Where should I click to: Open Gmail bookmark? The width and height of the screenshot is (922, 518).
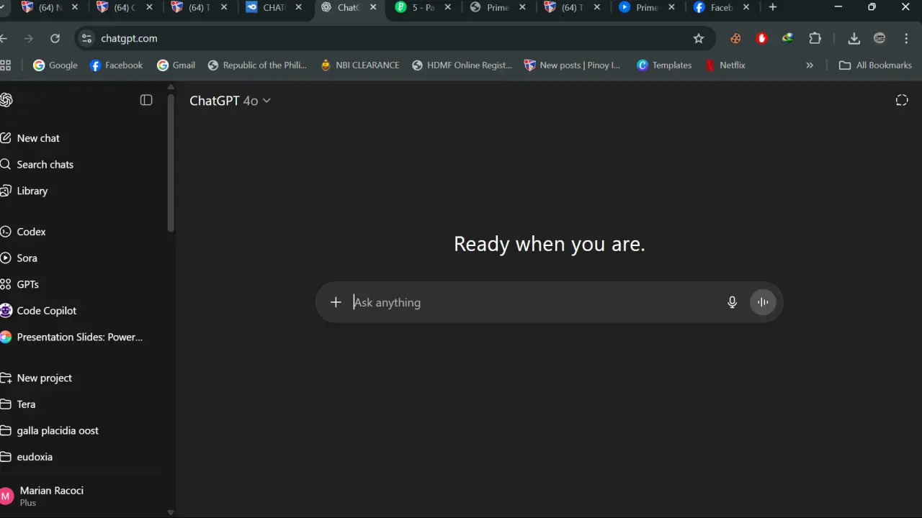click(x=176, y=65)
